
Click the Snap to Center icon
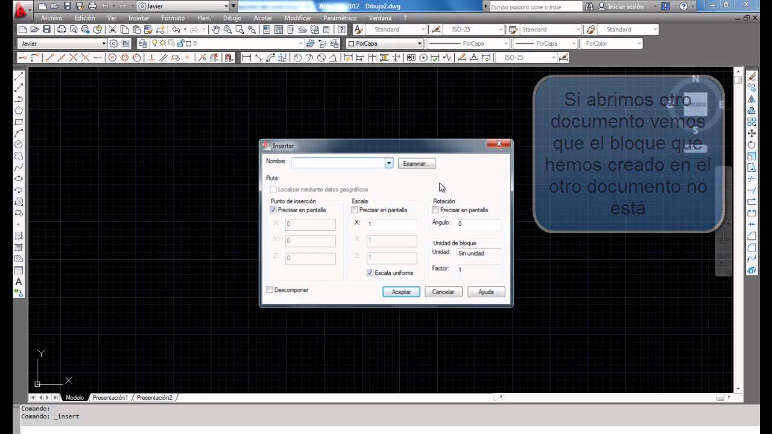[113, 58]
